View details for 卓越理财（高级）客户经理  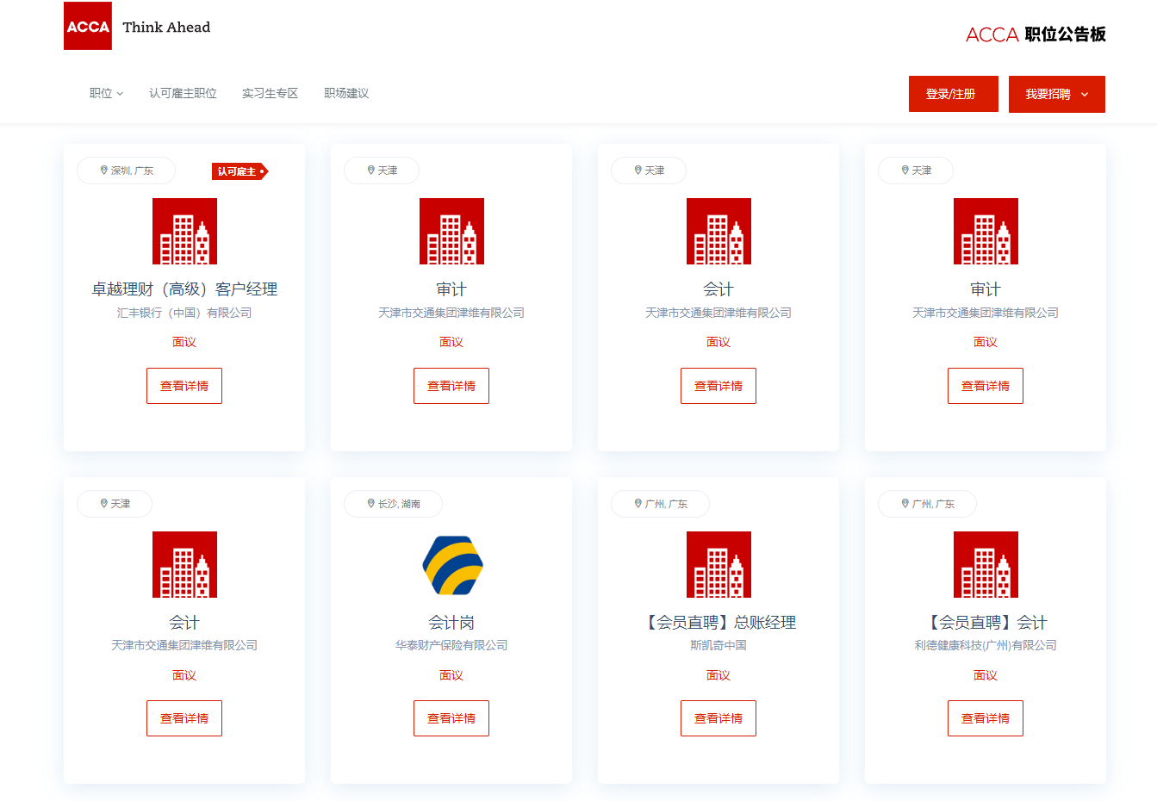(184, 386)
